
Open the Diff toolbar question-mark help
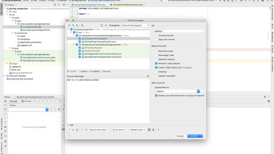pyautogui.click(x=158, y=130)
